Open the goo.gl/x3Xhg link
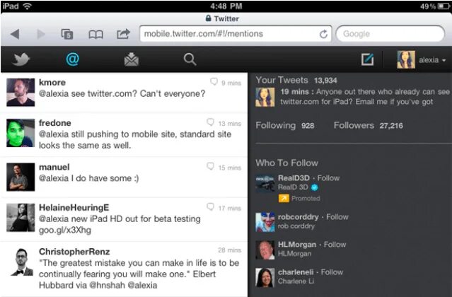 click(x=65, y=231)
